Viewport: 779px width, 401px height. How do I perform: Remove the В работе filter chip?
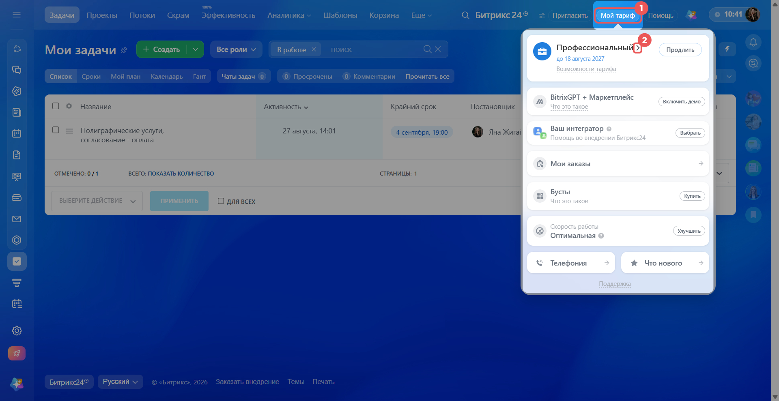pos(314,49)
